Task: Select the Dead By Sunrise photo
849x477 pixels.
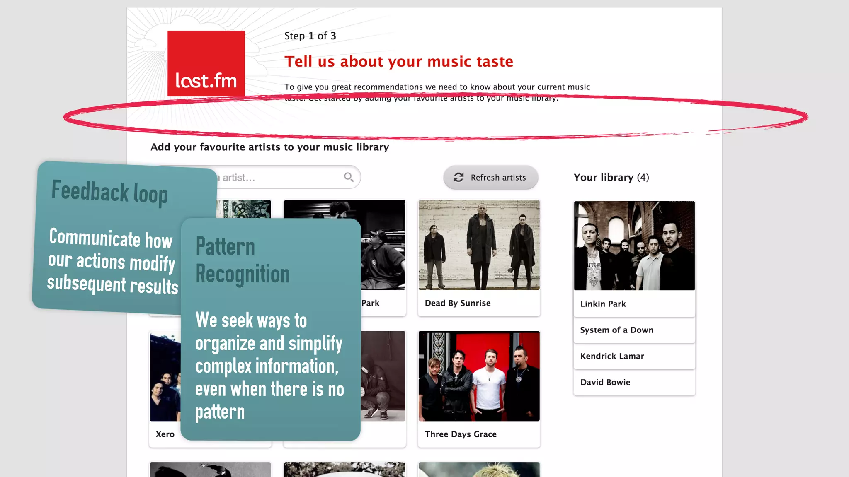Action: [479, 245]
